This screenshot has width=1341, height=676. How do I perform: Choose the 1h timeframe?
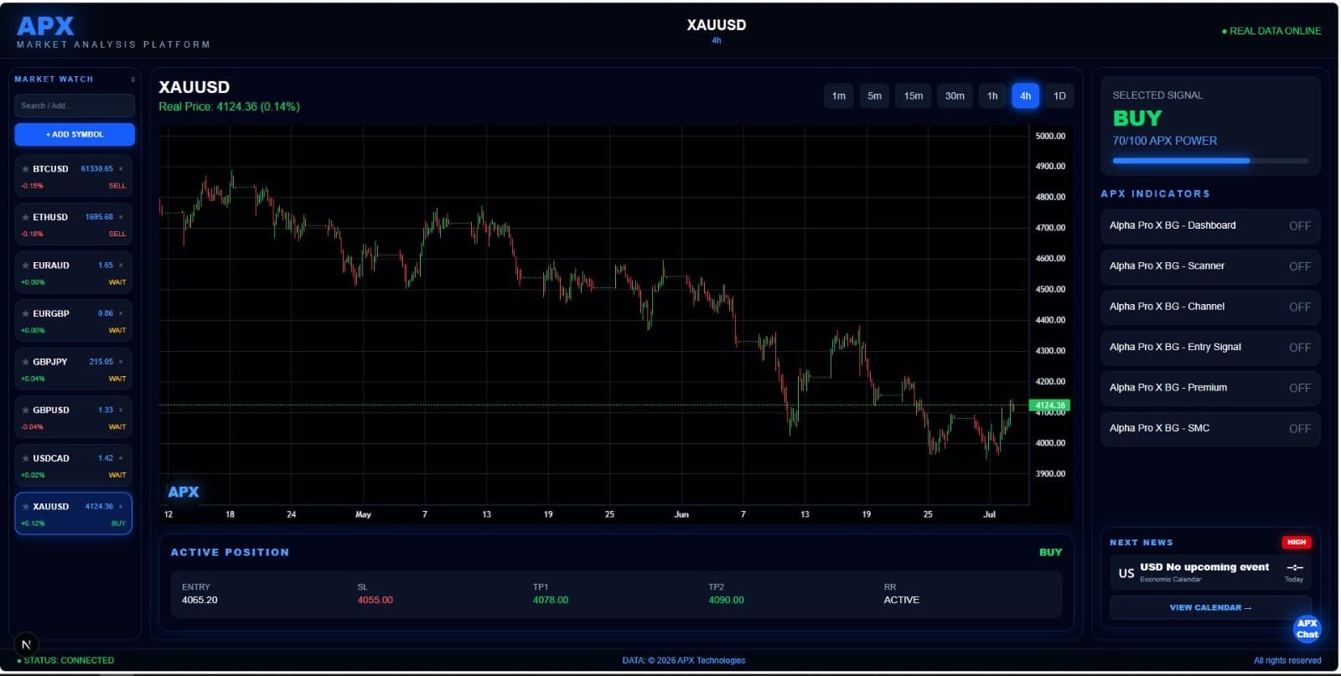pos(992,96)
